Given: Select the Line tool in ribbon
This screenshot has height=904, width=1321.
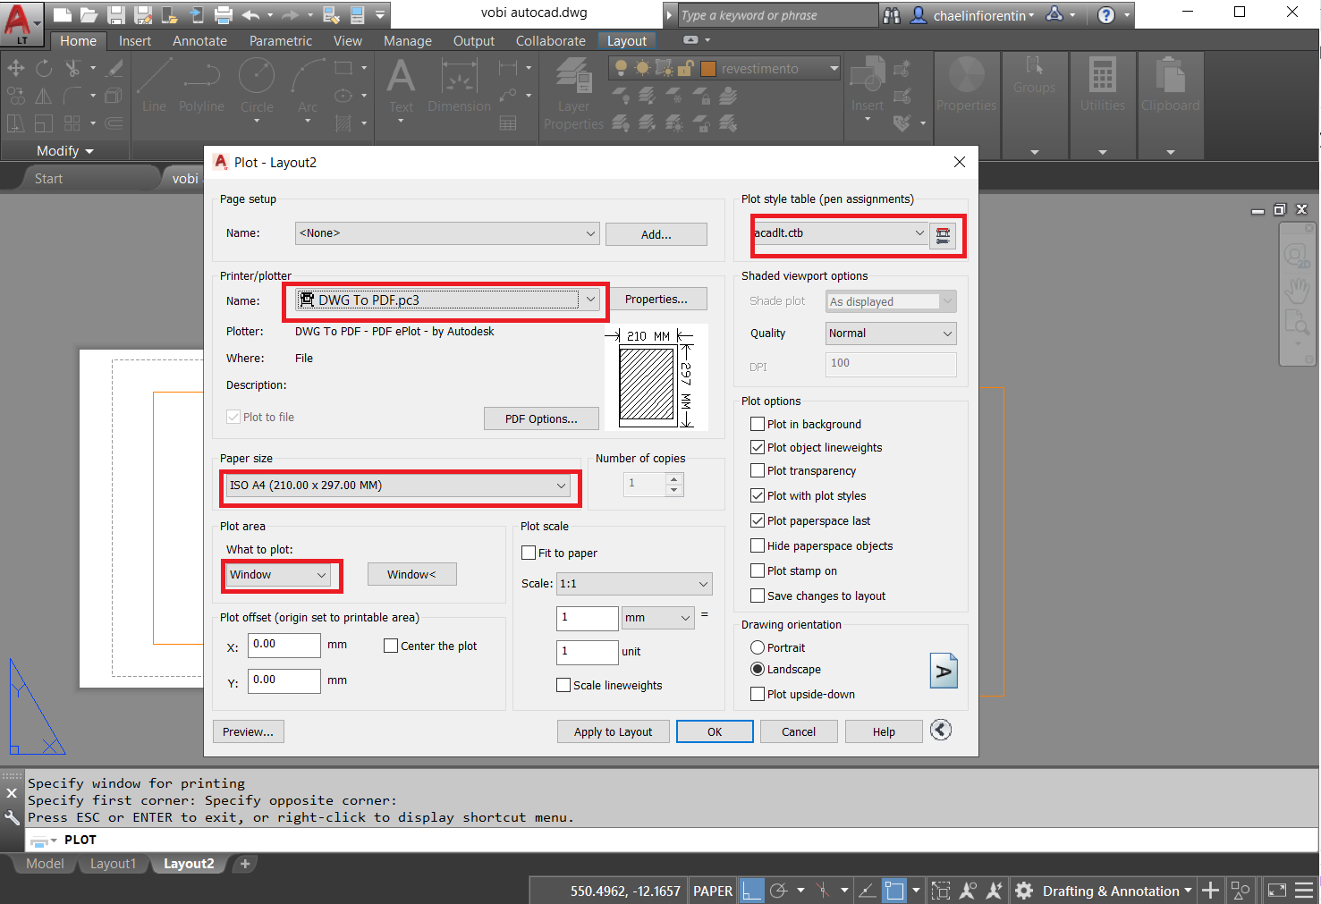Looking at the screenshot, I should tap(154, 86).
